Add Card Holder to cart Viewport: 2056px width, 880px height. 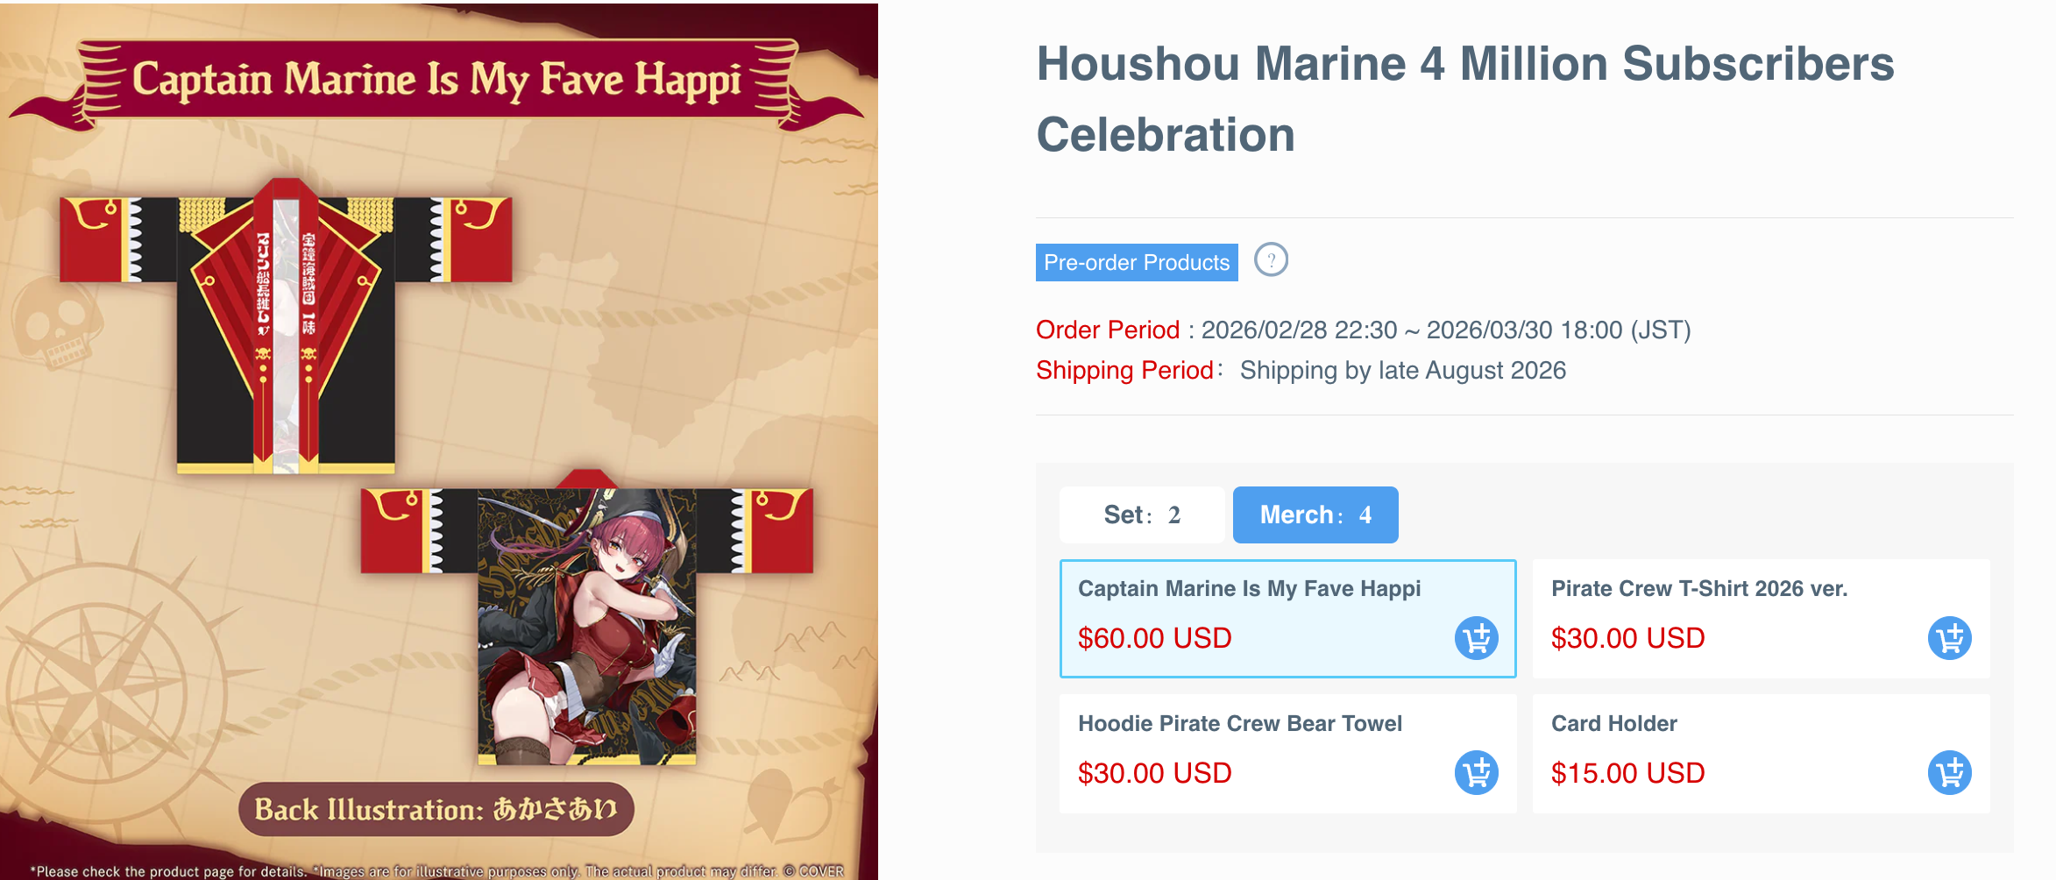coord(1950,773)
